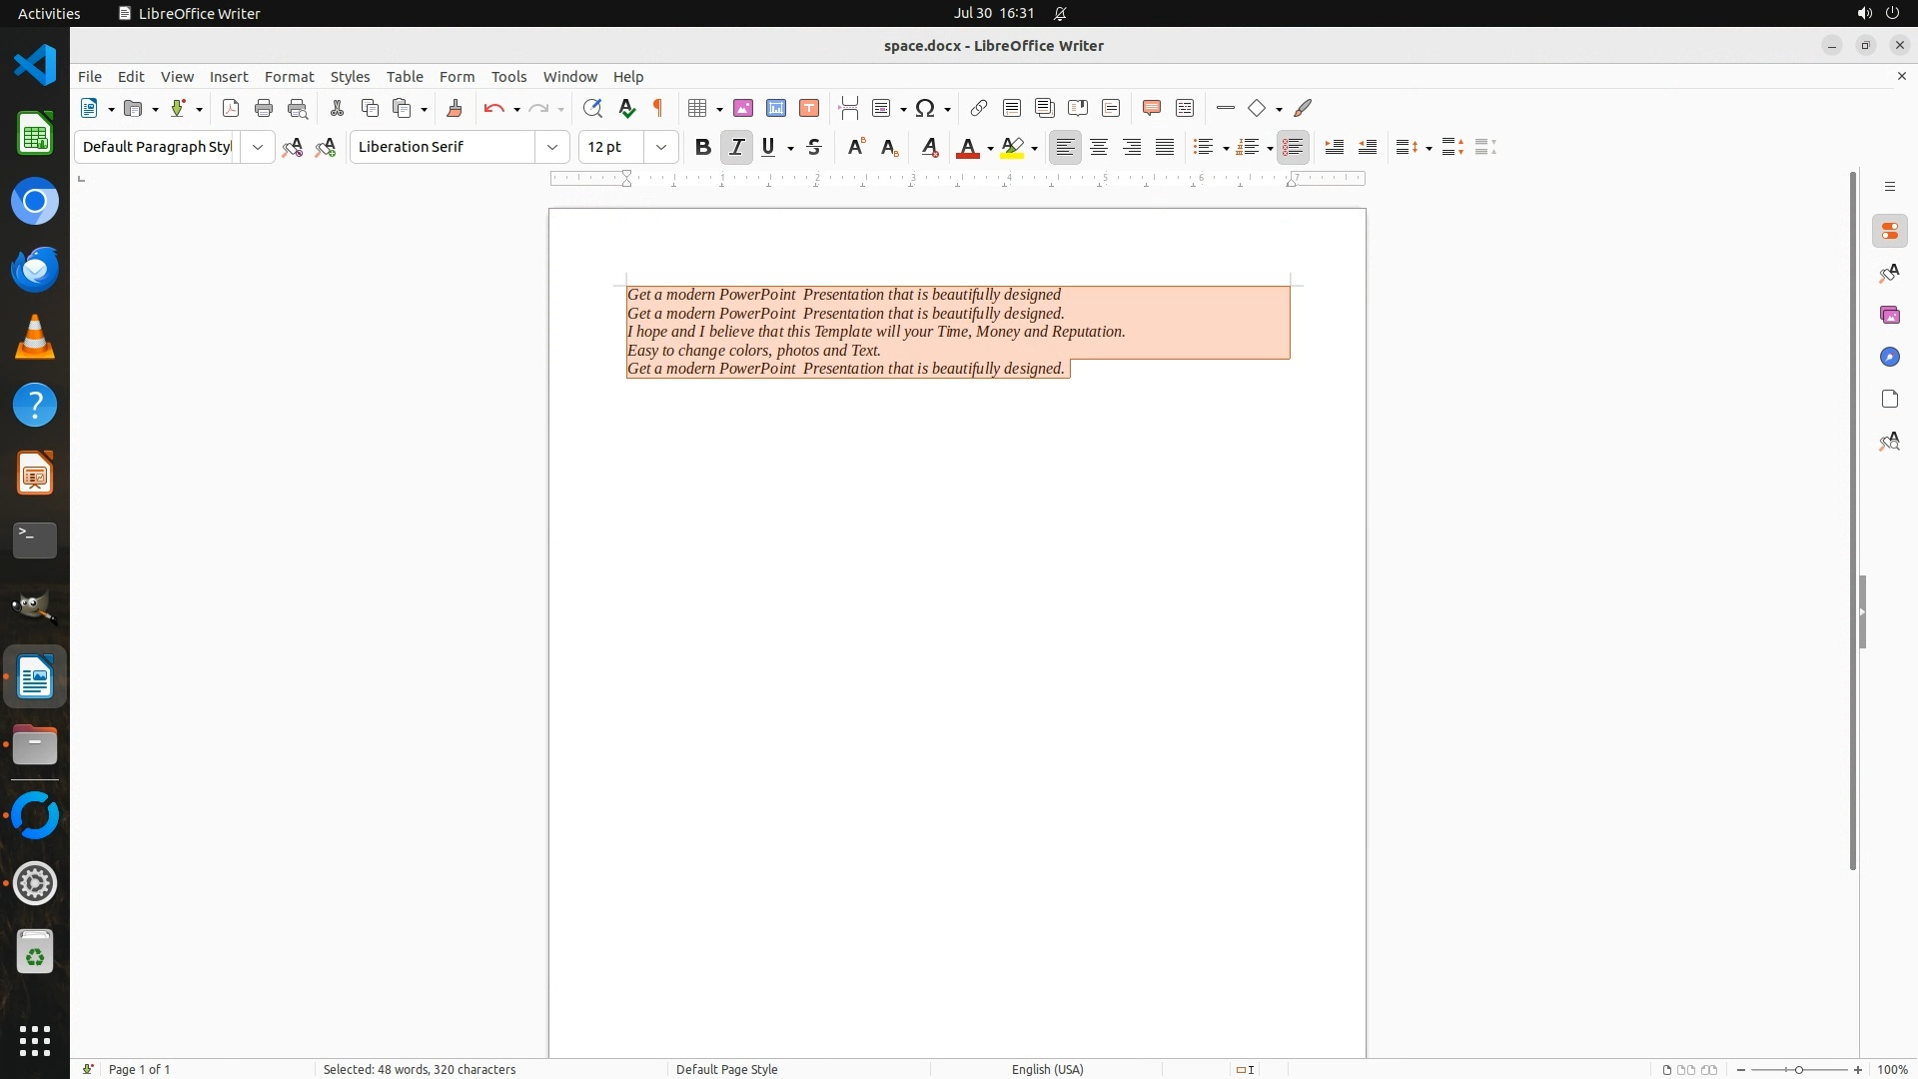Image resolution: width=1918 pixels, height=1079 pixels.
Task: Toggle Strikethrough on selected text
Action: 814,148
